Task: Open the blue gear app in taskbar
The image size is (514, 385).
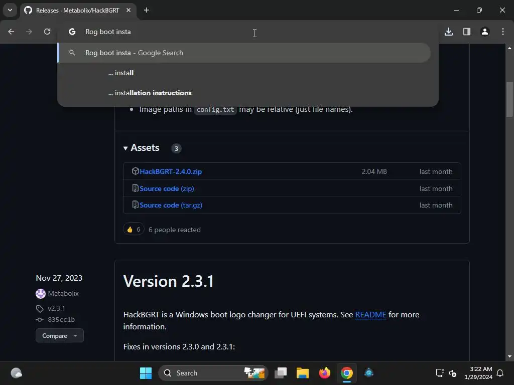Action: [x=369, y=373]
